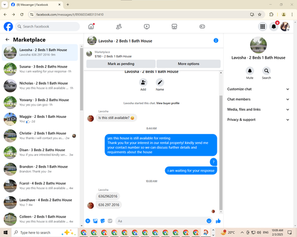
Task: Click the $780 listing thumbnail in Marketplace banner
Action: point(89,54)
